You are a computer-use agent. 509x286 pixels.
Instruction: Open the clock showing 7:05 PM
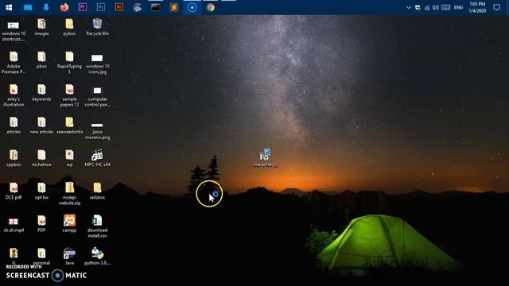477,7
